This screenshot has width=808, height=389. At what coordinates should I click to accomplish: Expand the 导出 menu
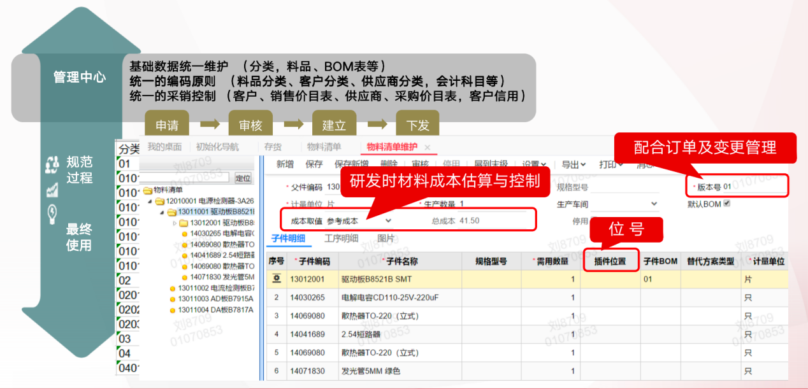pyautogui.click(x=574, y=164)
